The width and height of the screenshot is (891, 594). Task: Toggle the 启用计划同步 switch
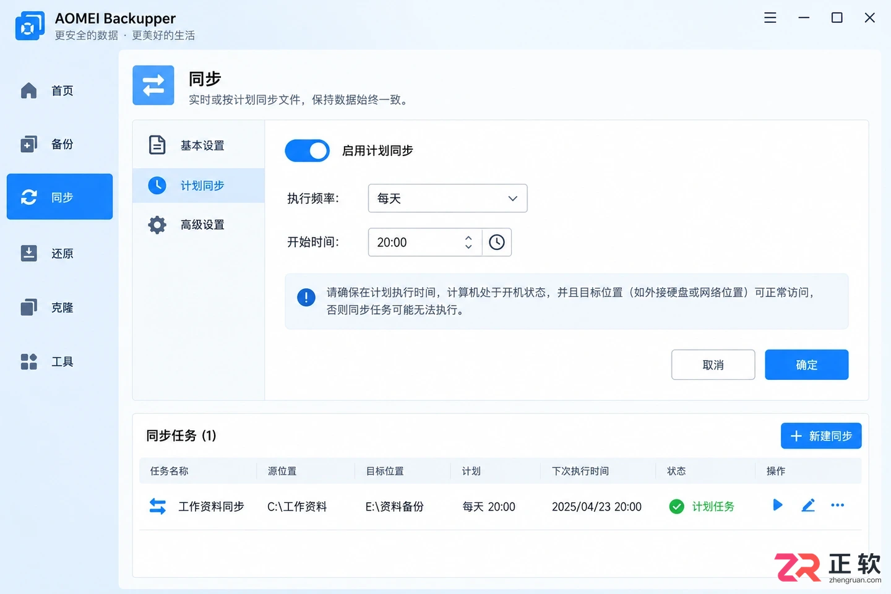(x=307, y=150)
